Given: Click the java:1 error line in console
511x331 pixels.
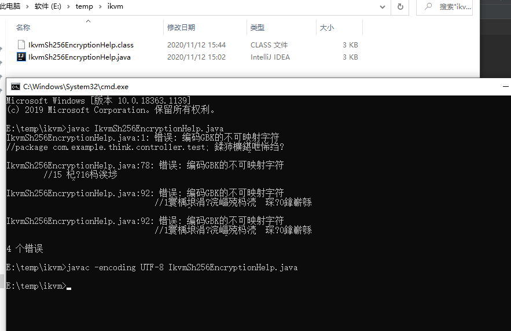Looking at the screenshot, I should point(143,138).
